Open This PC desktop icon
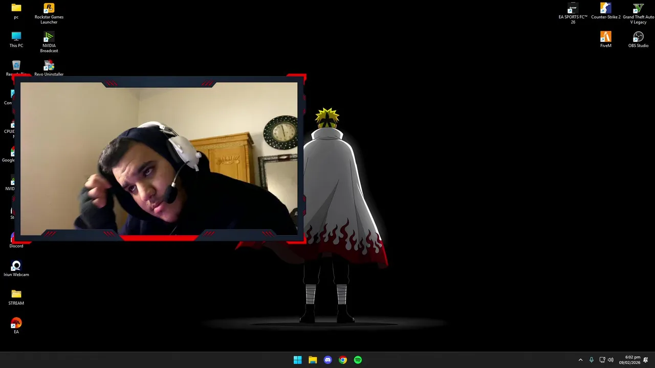655x368 pixels. pyautogui.click(x=16, y=40)
